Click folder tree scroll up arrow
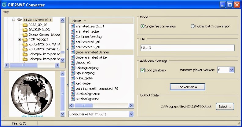This screenshot has width=242, height=127. pyautogui.click(x=63, y=20)
